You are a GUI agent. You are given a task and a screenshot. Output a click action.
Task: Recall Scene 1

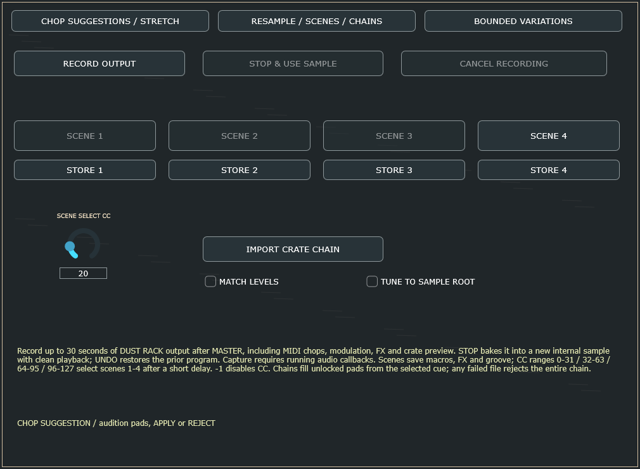tap(85, 136)
